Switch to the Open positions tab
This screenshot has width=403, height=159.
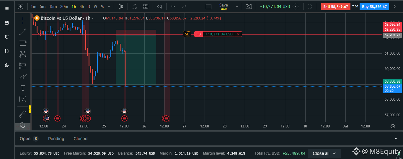(x=29, y=139)
